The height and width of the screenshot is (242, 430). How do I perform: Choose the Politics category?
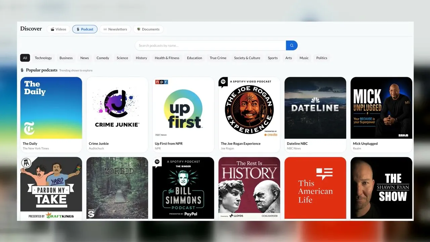click(x=322, y=58)
